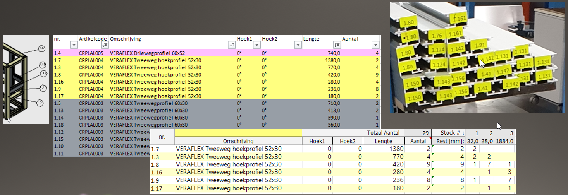Open the Hoek1 column filter dropdown

pyautogui.click(x=256, y=45)
